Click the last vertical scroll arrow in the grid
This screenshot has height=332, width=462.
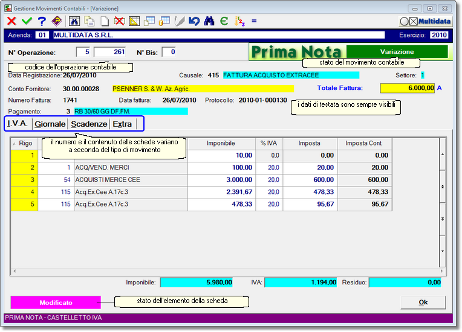[442, 251]
